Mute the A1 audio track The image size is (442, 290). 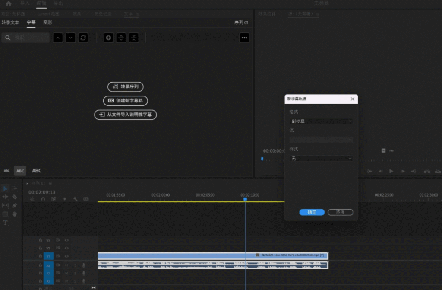pos(67,265)
